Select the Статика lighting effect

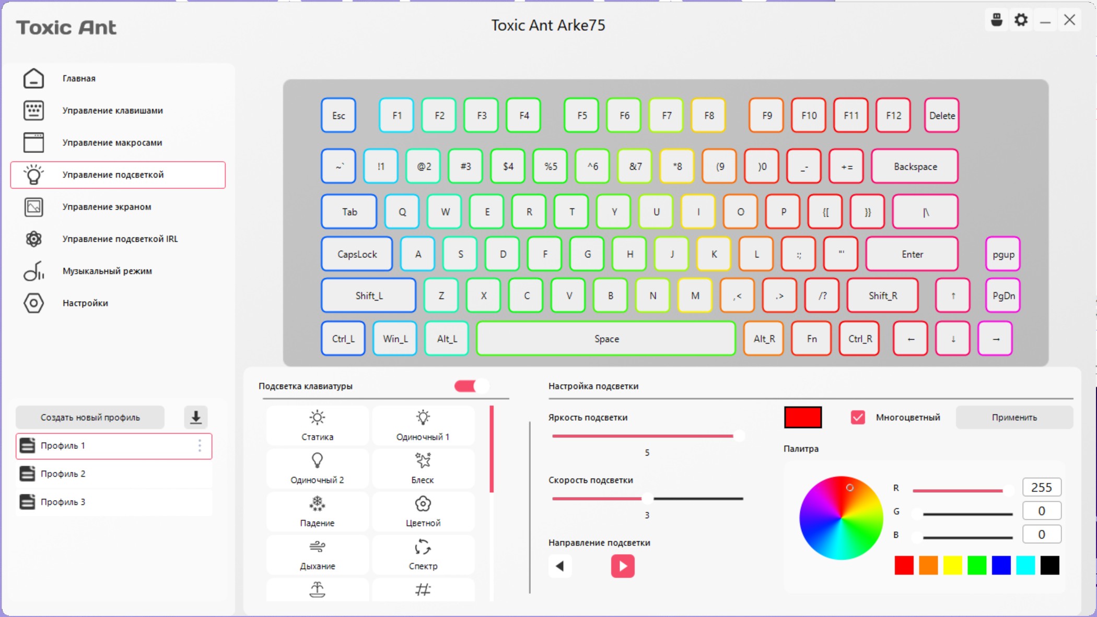[317, 426]
